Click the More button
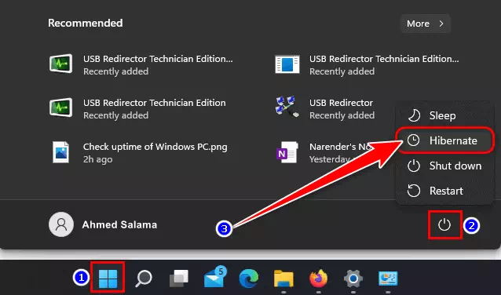 click(426, 24)
